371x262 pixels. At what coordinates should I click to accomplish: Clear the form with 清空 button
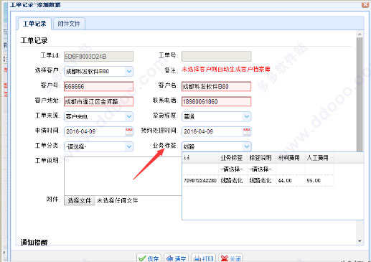tap(176, 258)
